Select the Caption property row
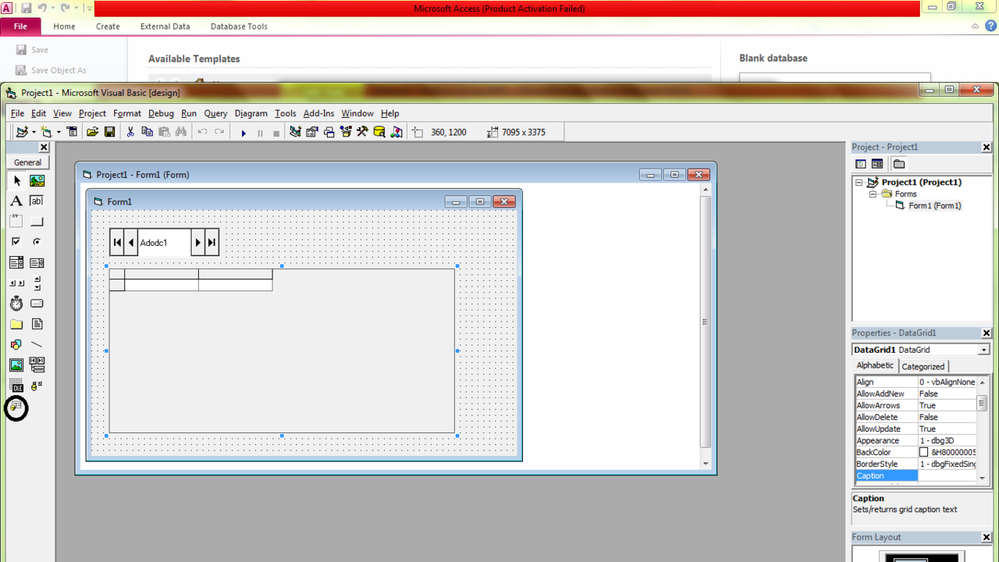Image resolution: width=999 pixels, height=562 pixels. [x=915, y=475]
